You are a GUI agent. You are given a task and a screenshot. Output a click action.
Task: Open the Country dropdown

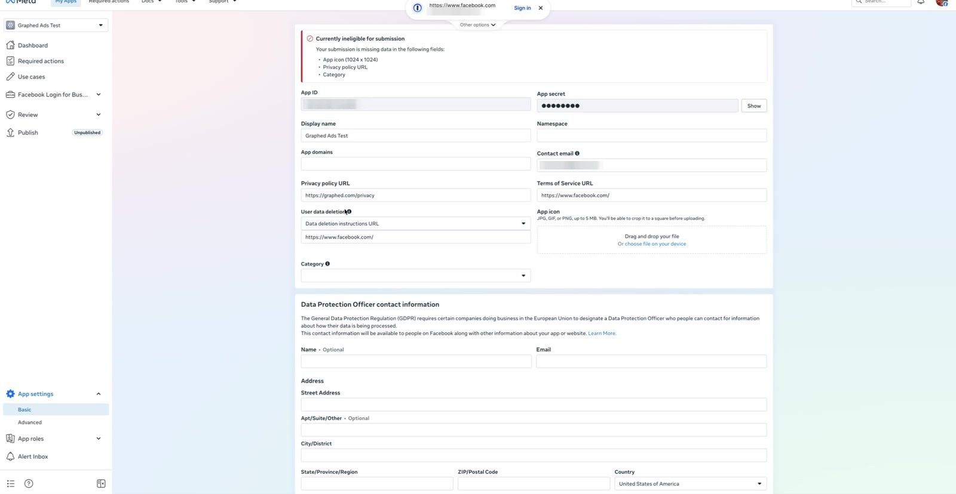[690, 484]
